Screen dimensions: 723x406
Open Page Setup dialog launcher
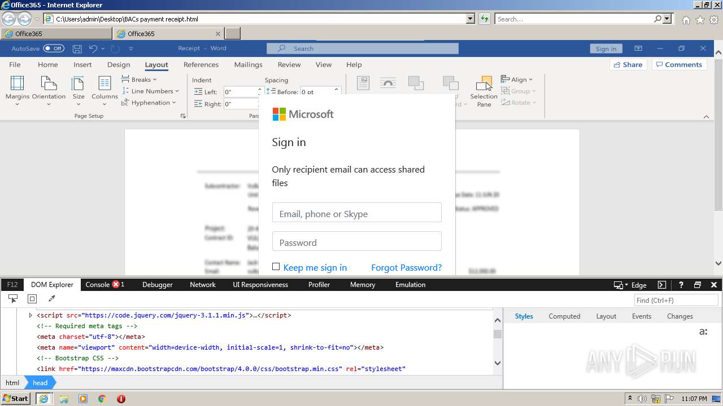coord(182,116)
